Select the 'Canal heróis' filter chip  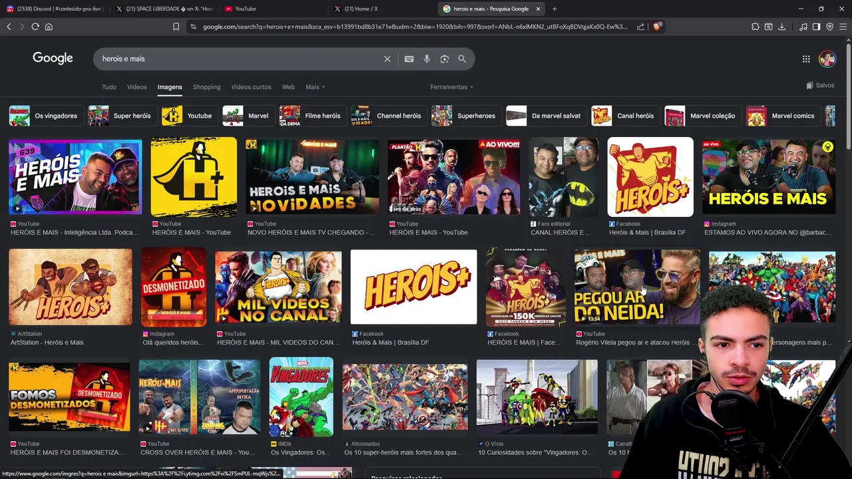click(624, 116)
